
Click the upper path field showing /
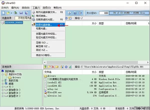(115, 18)
